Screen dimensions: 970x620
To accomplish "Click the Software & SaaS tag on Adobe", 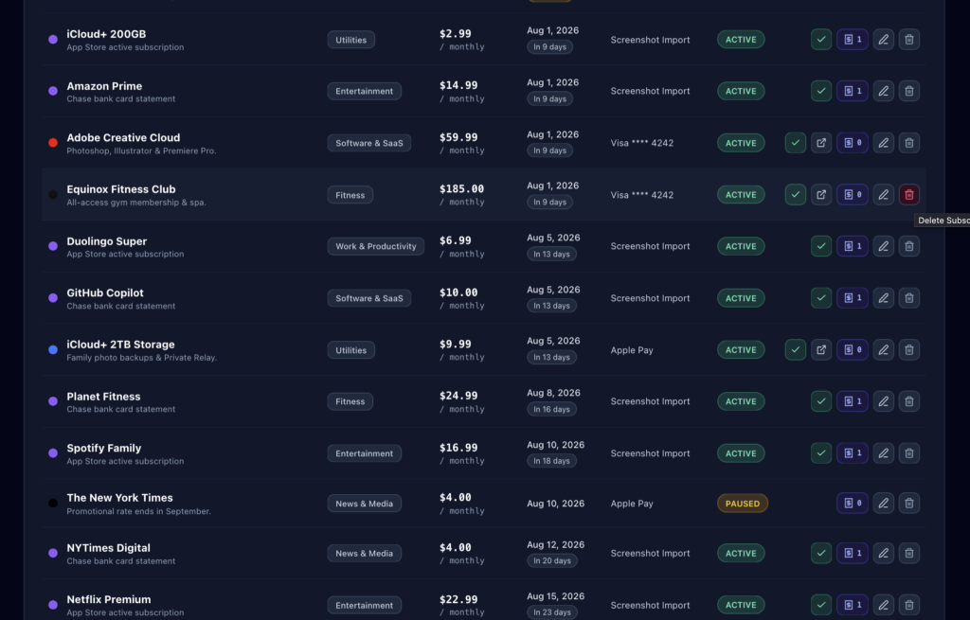I will pos(369,143).
